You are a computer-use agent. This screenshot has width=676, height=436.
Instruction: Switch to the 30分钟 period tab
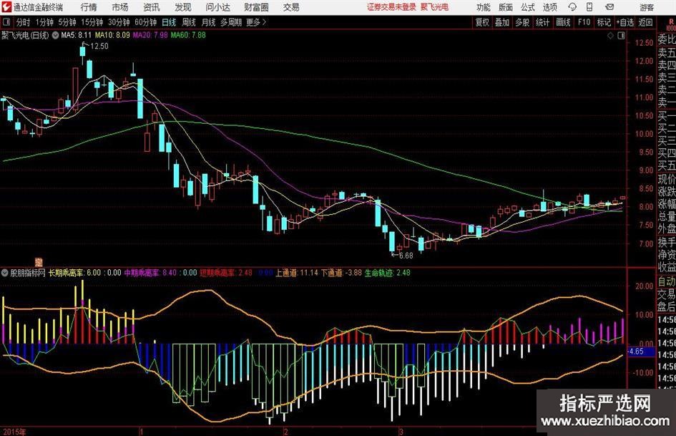(119, 22)
